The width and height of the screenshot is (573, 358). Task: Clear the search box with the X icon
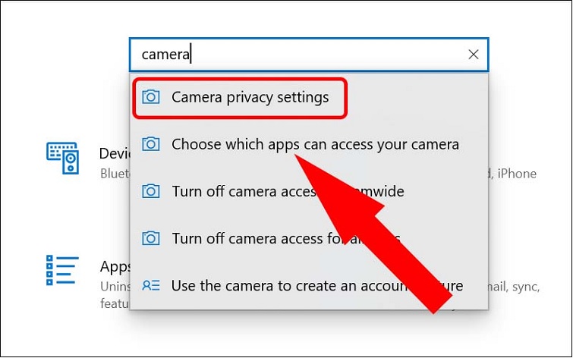pyautogui.click(x=474, y=55)
